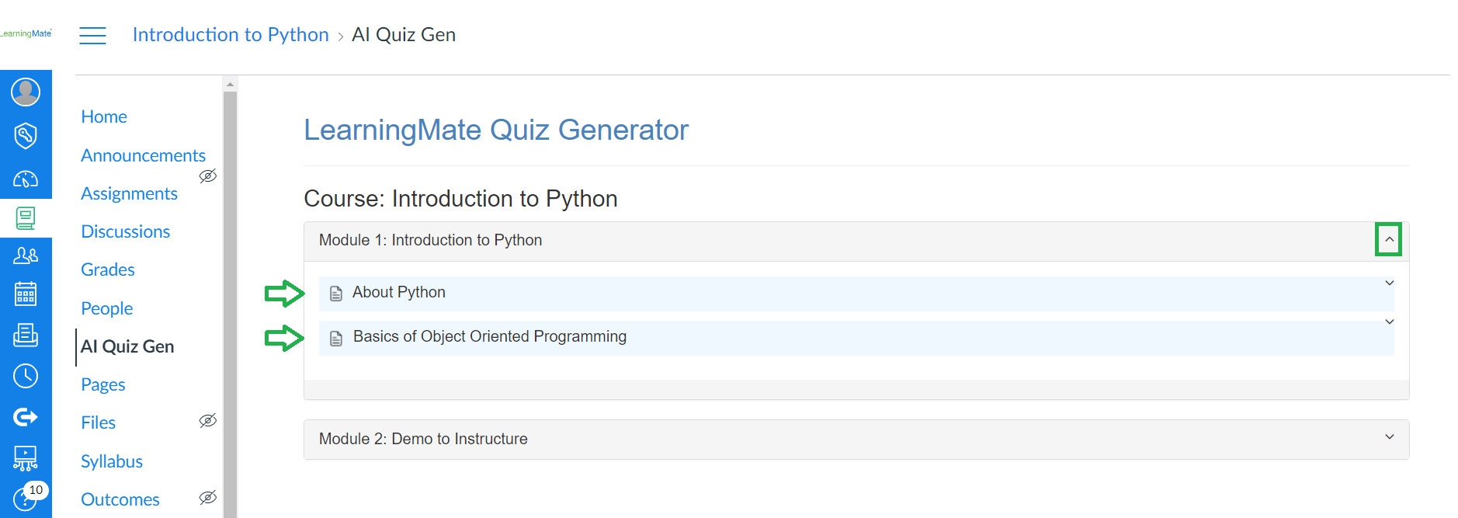Click Introduction to Python breadcrumb link

click(x=231, y=35)
